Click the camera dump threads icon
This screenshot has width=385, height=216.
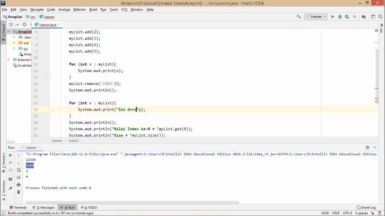point(11,170)
